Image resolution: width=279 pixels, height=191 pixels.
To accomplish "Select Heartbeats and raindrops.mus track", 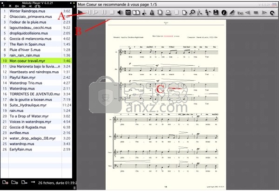I will point(36,72).
